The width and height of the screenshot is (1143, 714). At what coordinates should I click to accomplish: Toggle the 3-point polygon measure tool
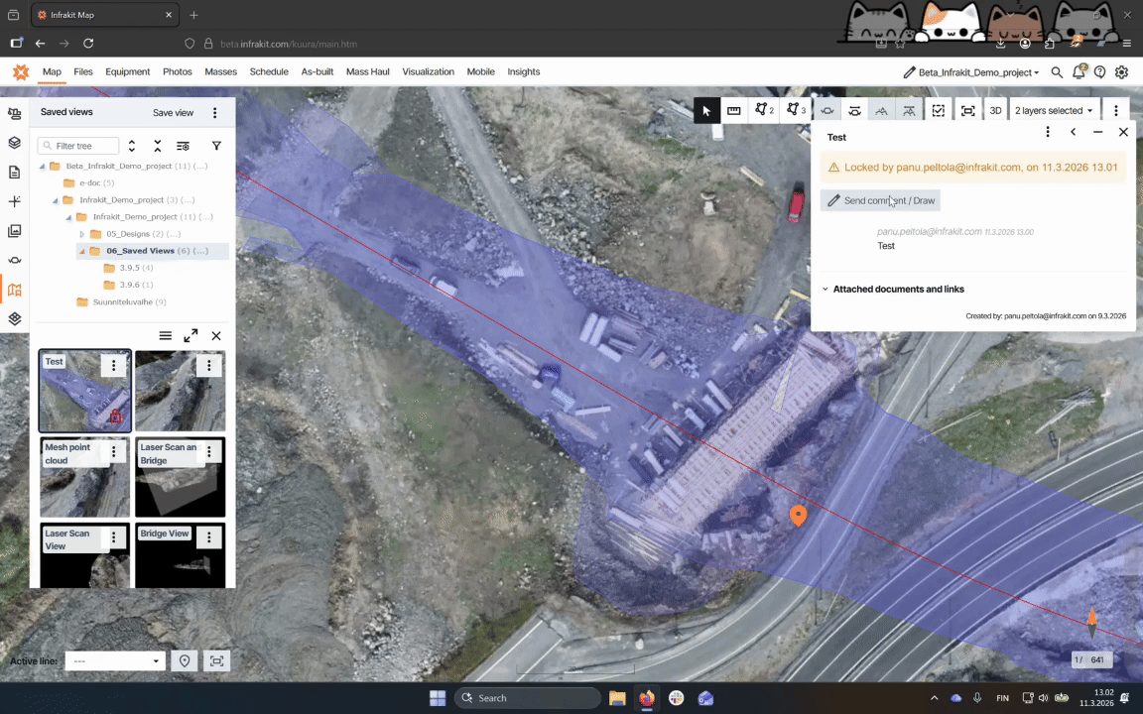795,111
